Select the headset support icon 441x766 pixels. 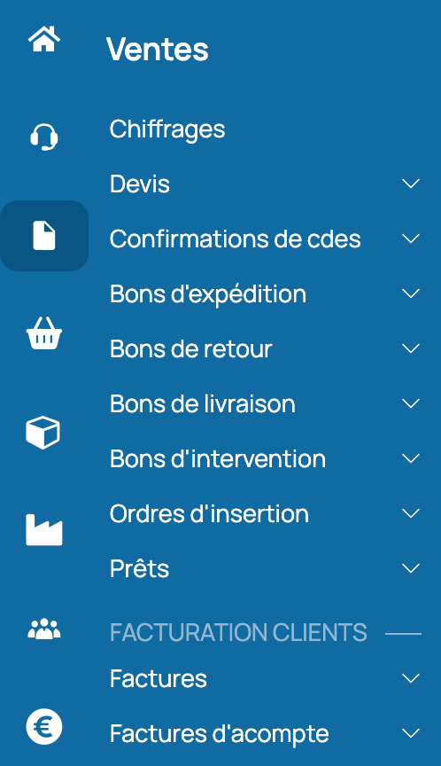click(x=44, y=137)
